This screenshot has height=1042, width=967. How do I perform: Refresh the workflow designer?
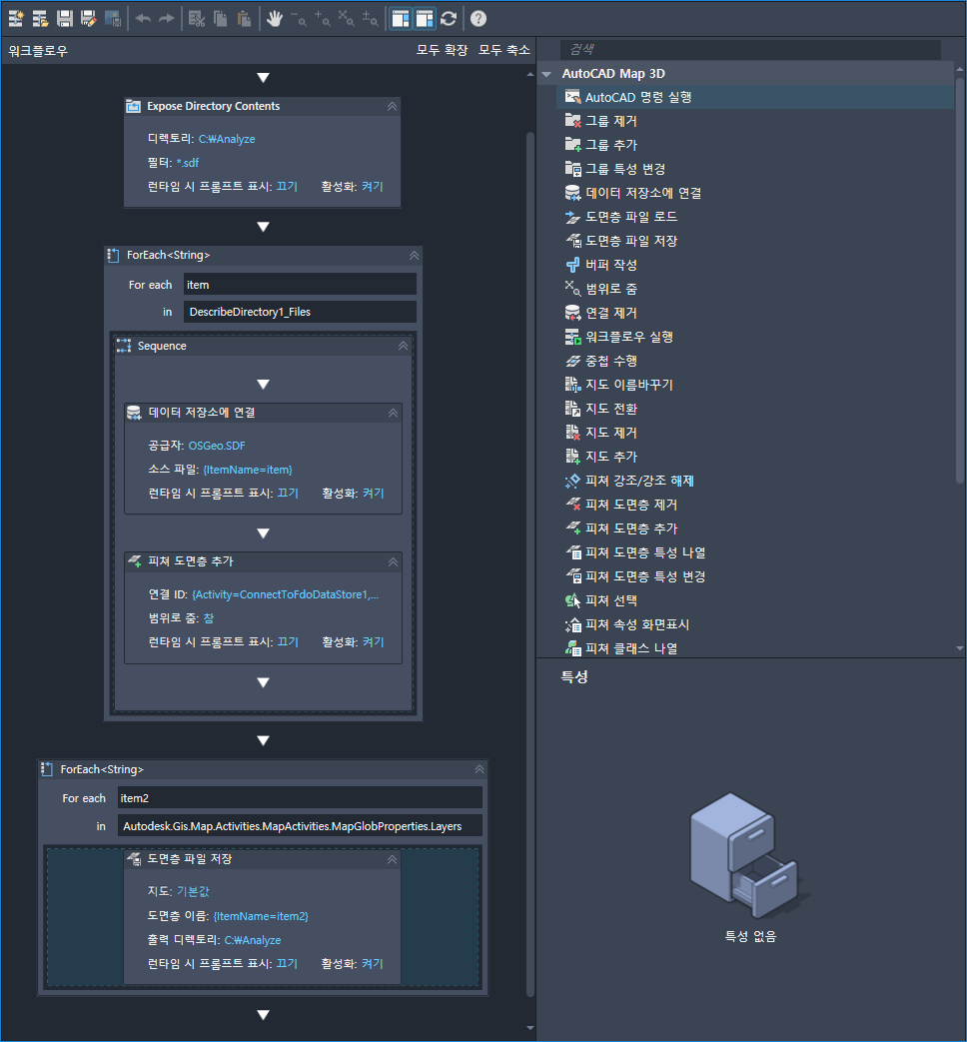449,19
